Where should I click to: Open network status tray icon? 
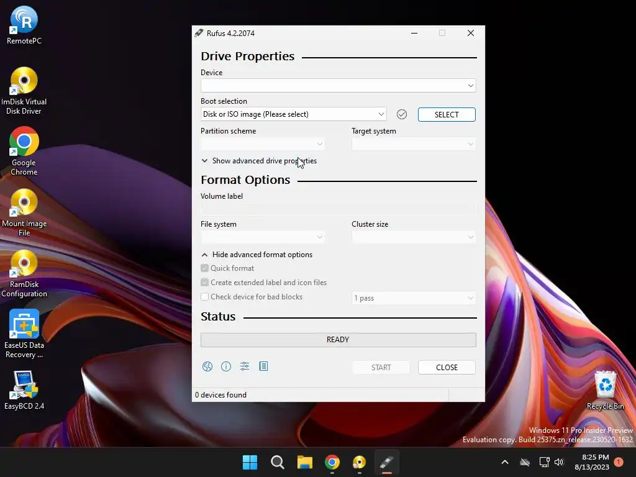[544, 462]
